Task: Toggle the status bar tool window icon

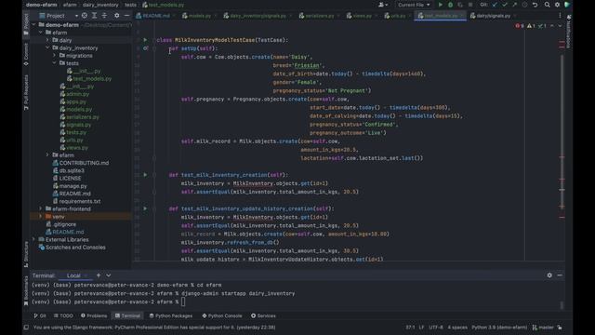Action: pos(26,327)
